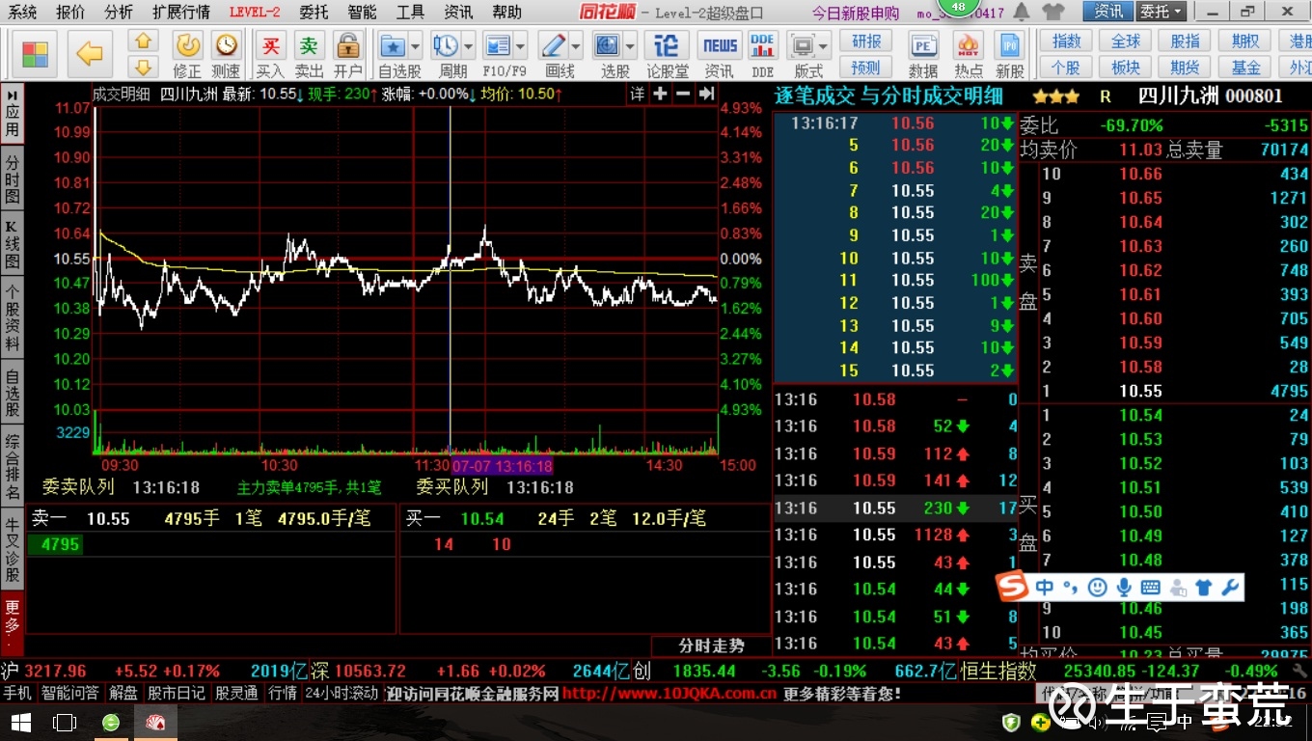Click the 同花顺 app icon on taskbar
The image size is (1312, 741).
tap(155, 722)
